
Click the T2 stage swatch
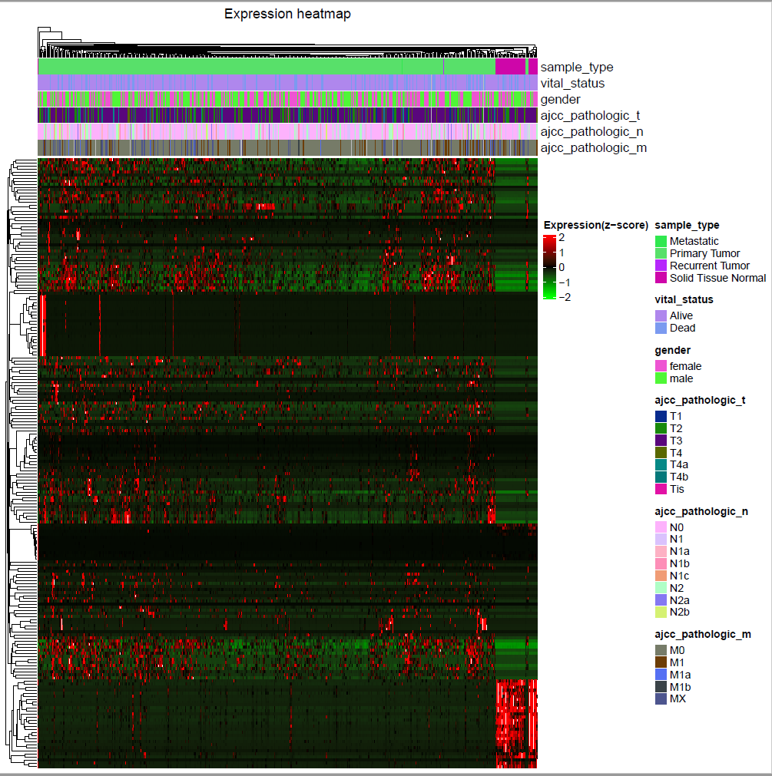661,428
